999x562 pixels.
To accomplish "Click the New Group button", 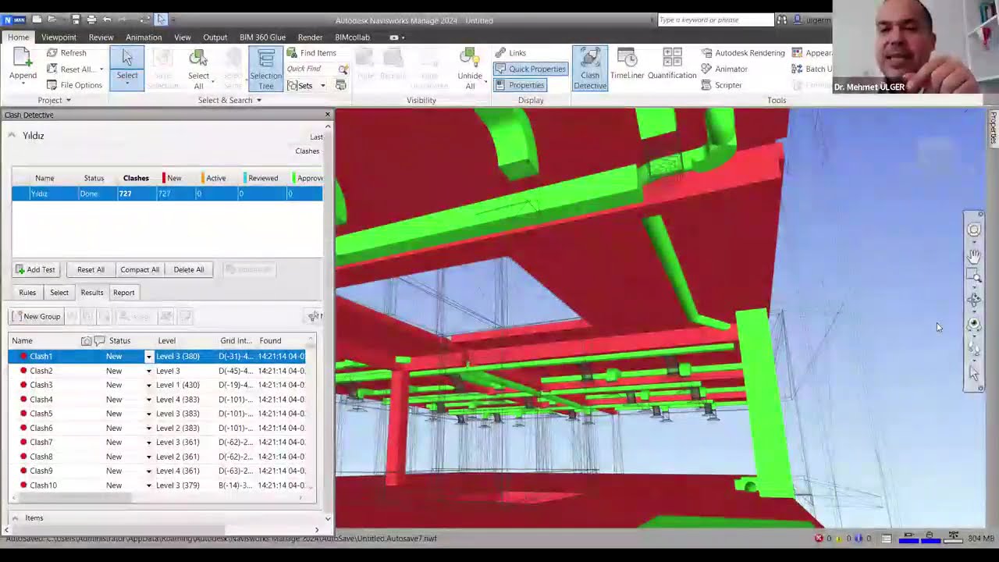I will 36,317.
